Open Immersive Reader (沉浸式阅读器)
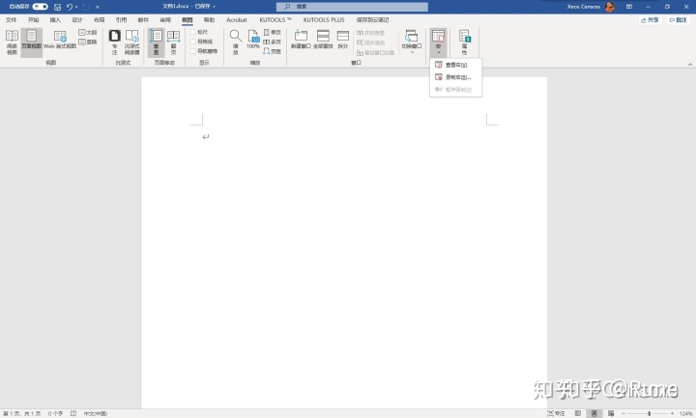This screenshot has height=418, width=696. coord(132,42)
